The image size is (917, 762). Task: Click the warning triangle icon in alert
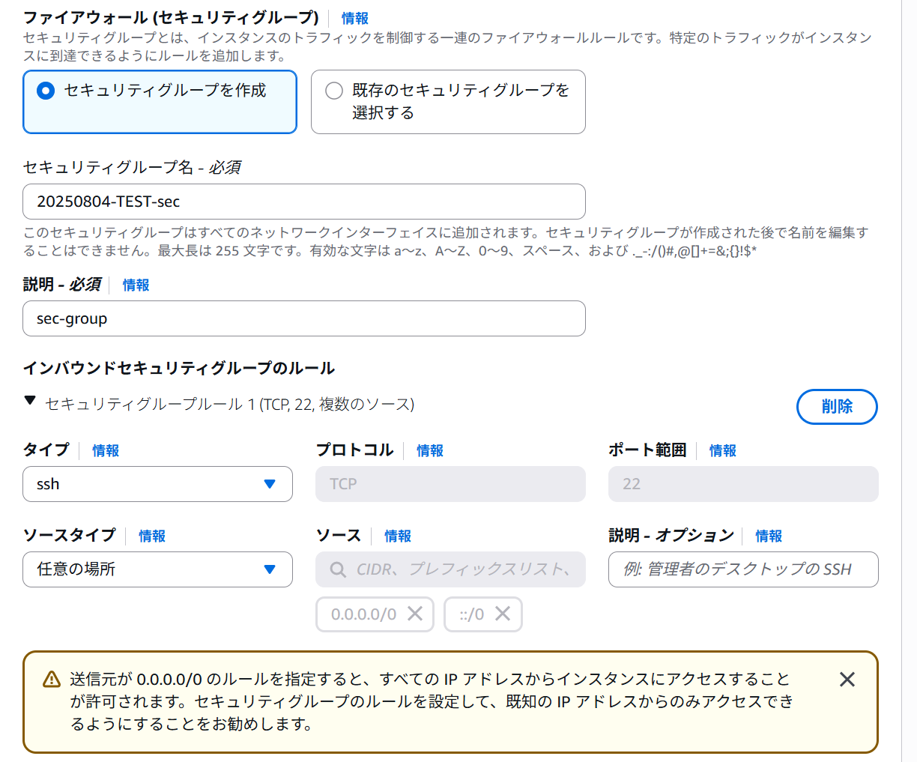pos(51,680)
